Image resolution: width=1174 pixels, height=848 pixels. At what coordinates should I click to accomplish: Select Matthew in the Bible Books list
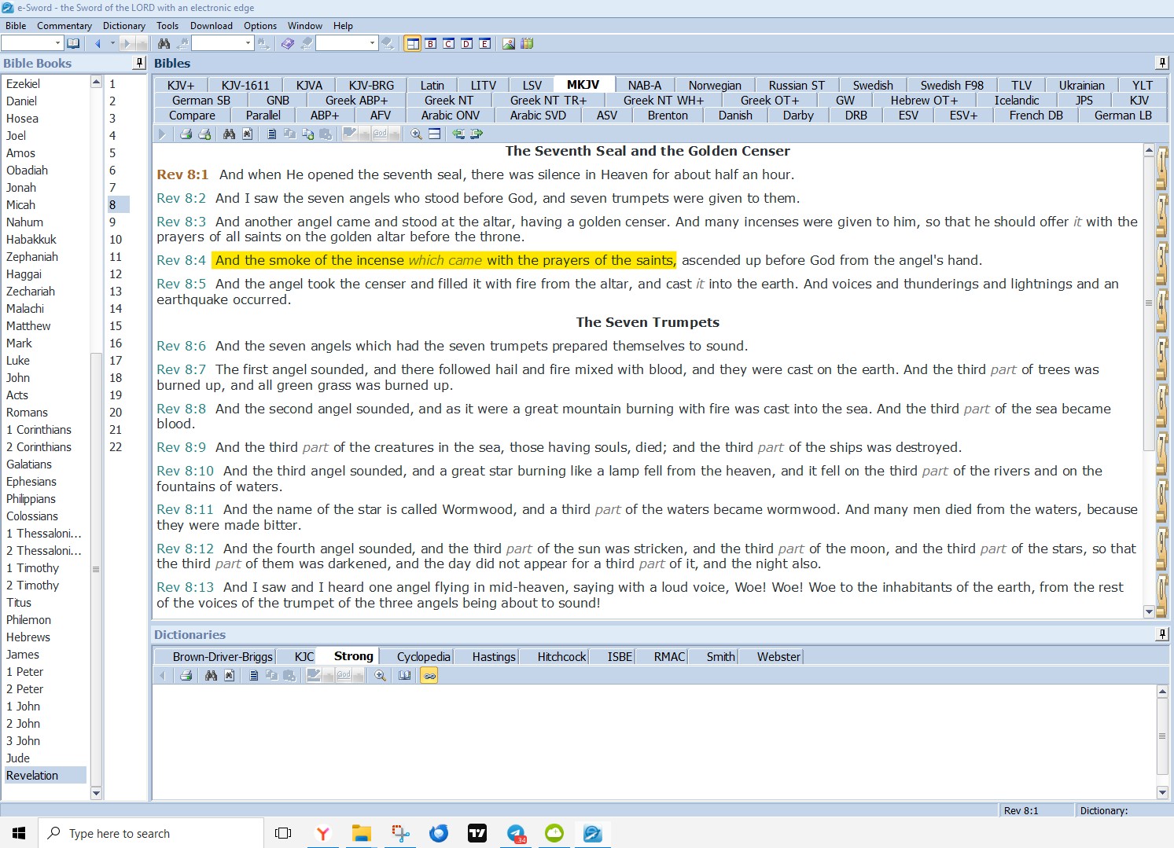(x=28, y=325)
